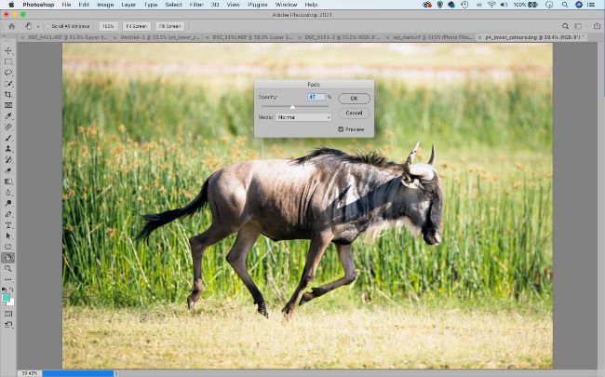Click the Fit Screen button
This screenshot has height=377, width=605.
(x=137, y=26)
